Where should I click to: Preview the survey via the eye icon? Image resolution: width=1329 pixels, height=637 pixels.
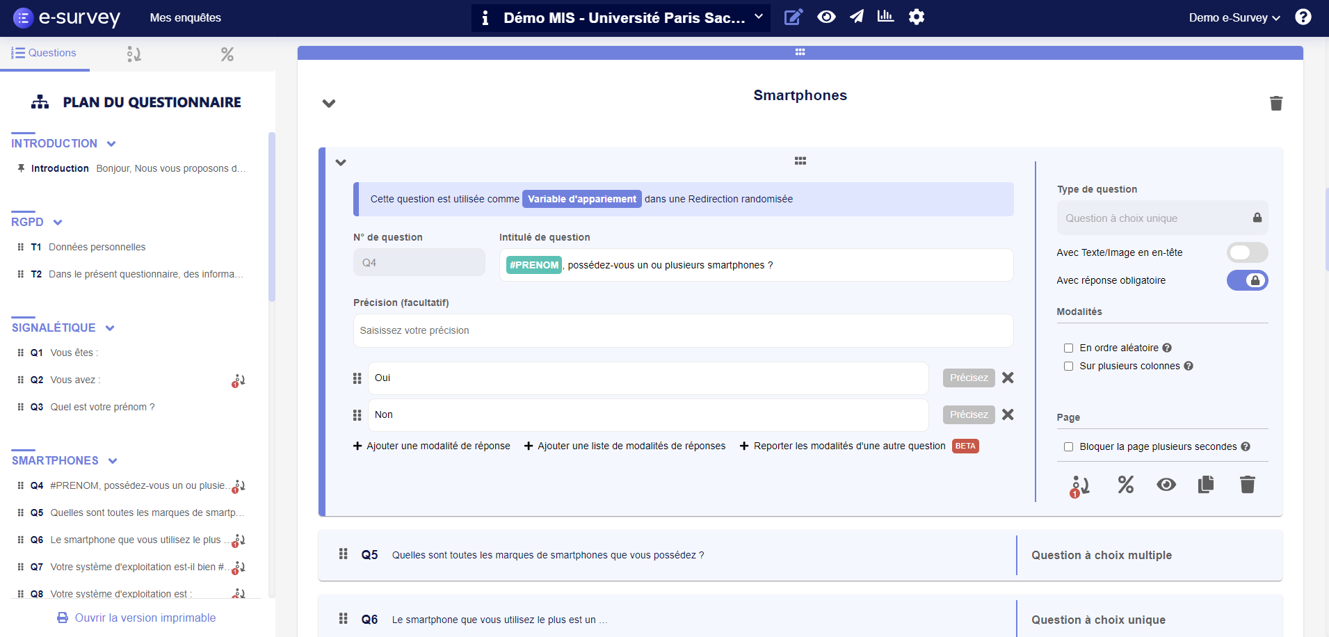(826, 17)
